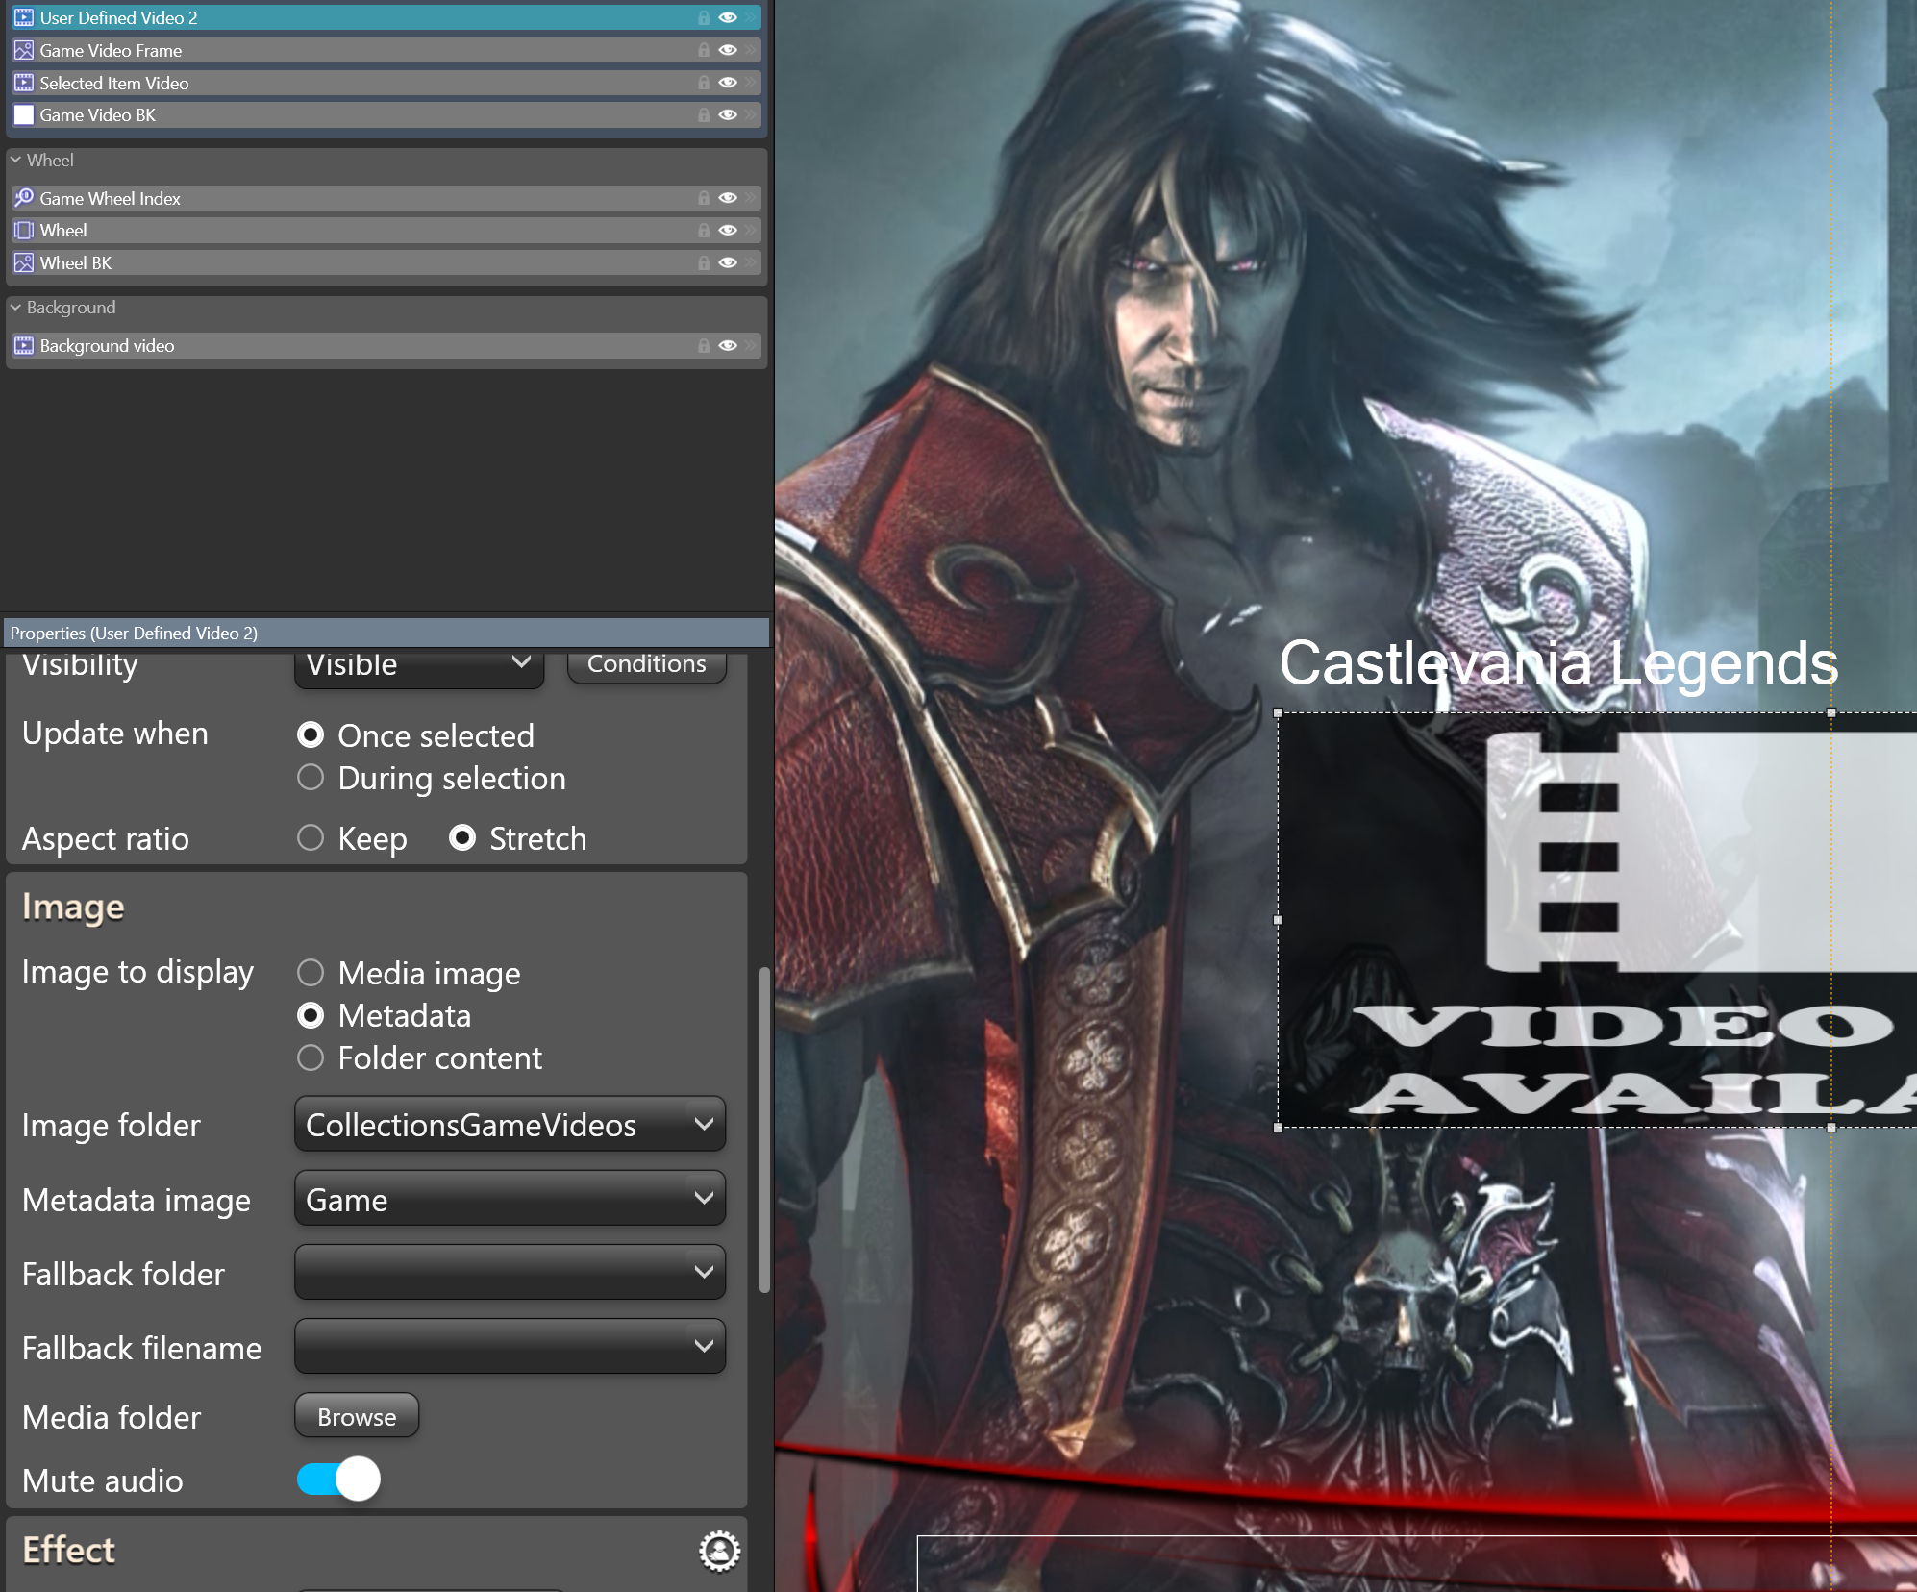Collapse the Wheel layer group
The image size is (1917, 1592).
(x=15, y=161)
